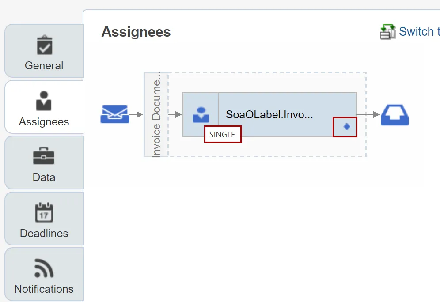Viewport: 440px width, 302px height.
Task: Go to the Deadlines tab label
Action: [44, 234]
